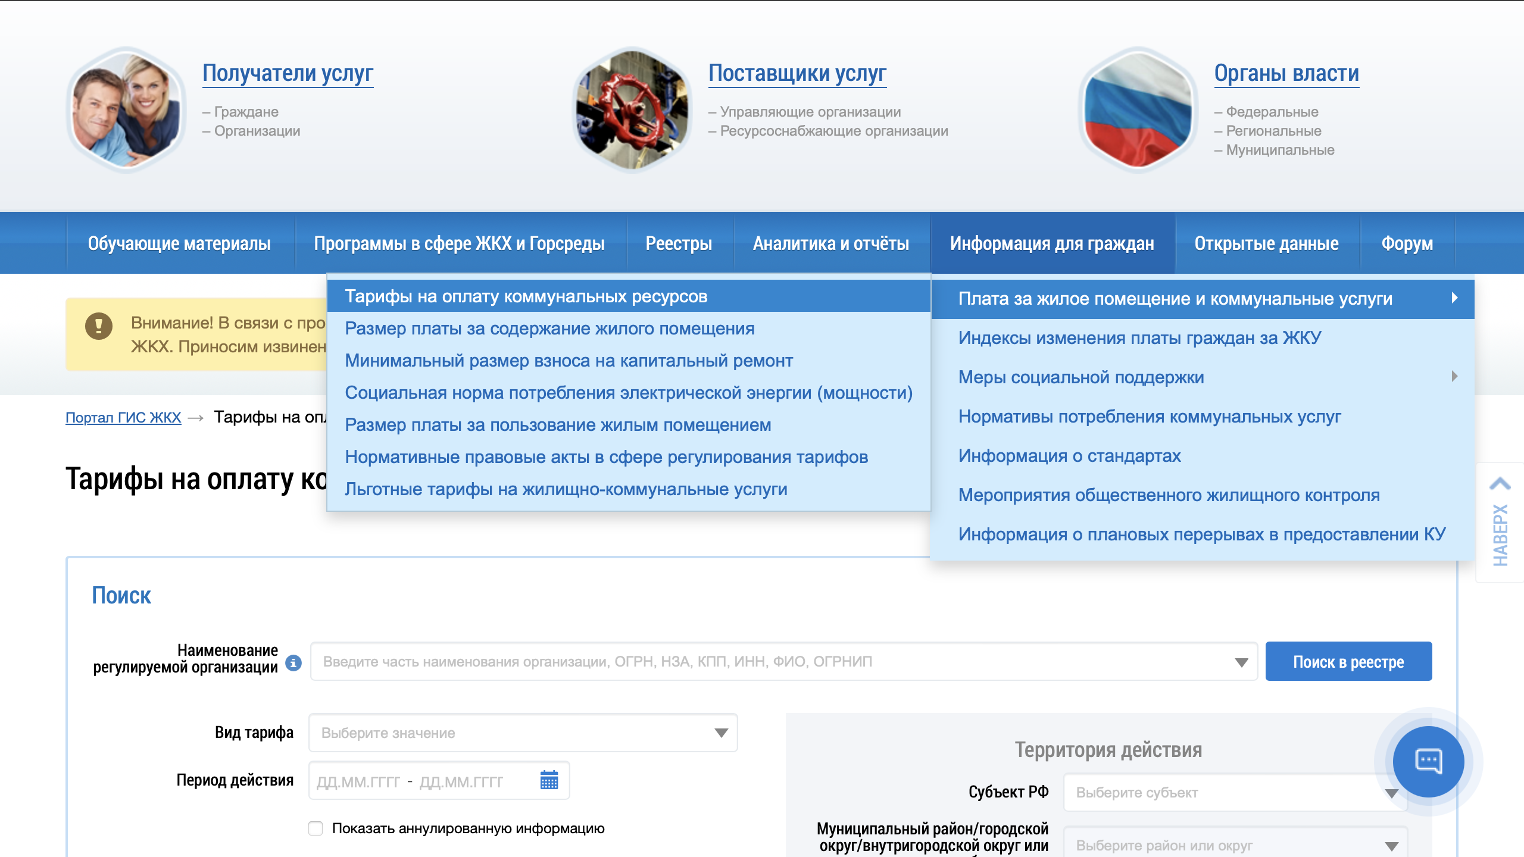Click the Период действия date range field
This screenshot has height=857, width=1524.
[x=439, y=780]
